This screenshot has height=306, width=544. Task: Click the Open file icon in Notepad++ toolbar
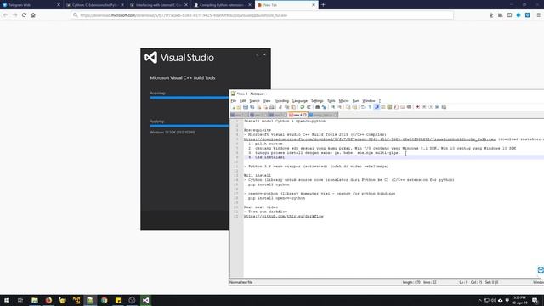(239, 107)
